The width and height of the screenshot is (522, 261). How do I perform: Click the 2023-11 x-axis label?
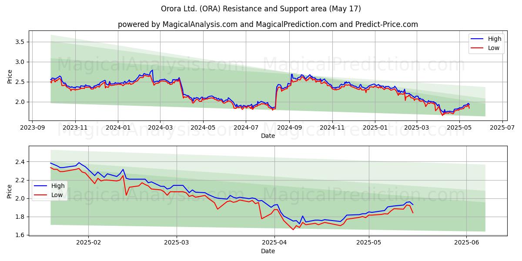[x=75, y=128]
